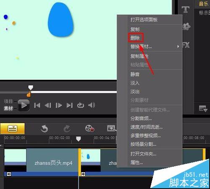210x189 pixels.
Task: Switch preview mode to 项目
Action: (x=8, y=101)
